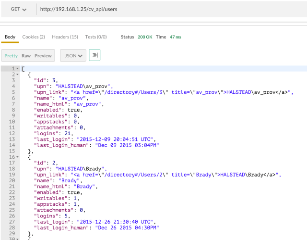The height and width of the screenshot is (240, 307).
Task: Switch to Raw response view
Action: [x=25, y=56]
